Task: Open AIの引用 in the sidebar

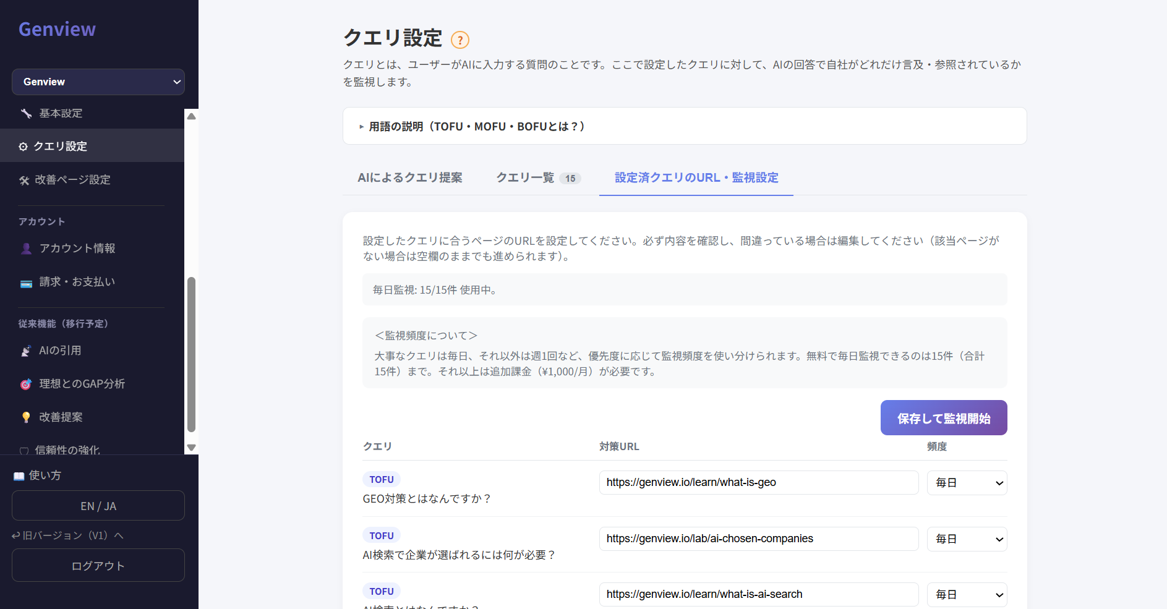Action: click(92, 351)
